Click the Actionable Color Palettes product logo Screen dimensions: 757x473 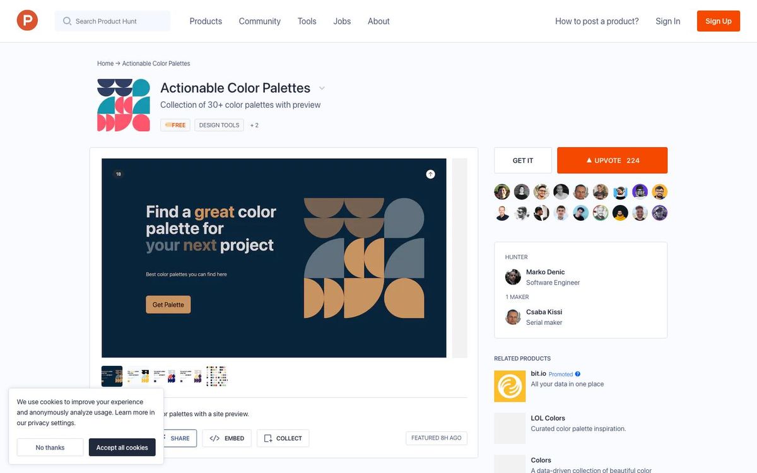124,105
